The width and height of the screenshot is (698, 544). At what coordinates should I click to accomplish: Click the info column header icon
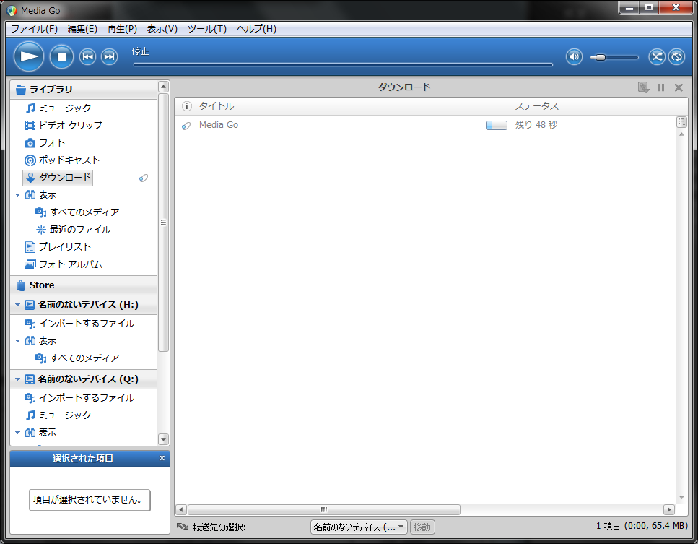186,106
